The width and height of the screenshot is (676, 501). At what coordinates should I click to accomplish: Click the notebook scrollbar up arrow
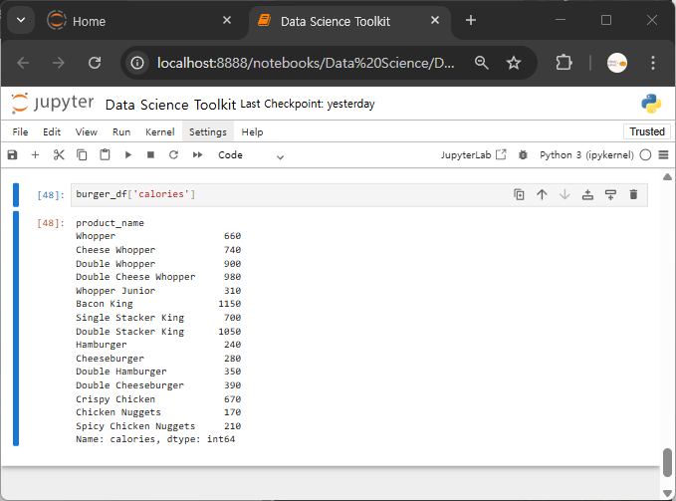(x=667, y=176)
